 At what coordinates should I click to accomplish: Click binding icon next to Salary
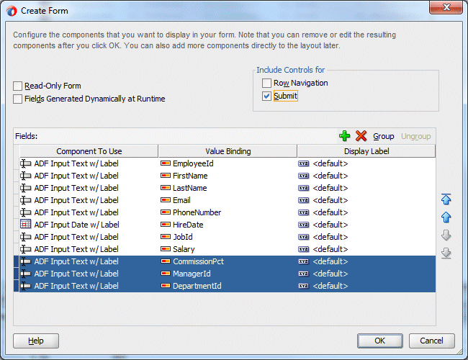click(x=166, y=249)
